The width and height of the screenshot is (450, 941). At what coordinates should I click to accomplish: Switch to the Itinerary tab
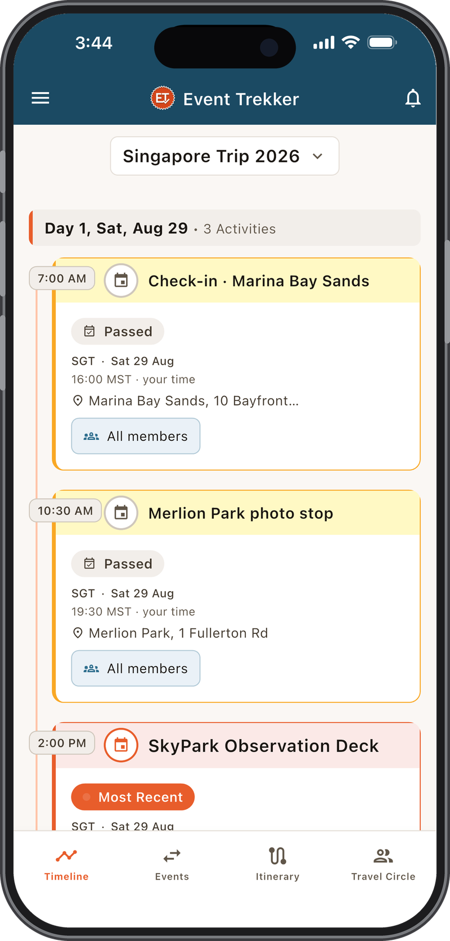(x=277, y=865)
